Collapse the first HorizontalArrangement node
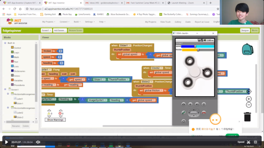 click(x=8, y=94)
